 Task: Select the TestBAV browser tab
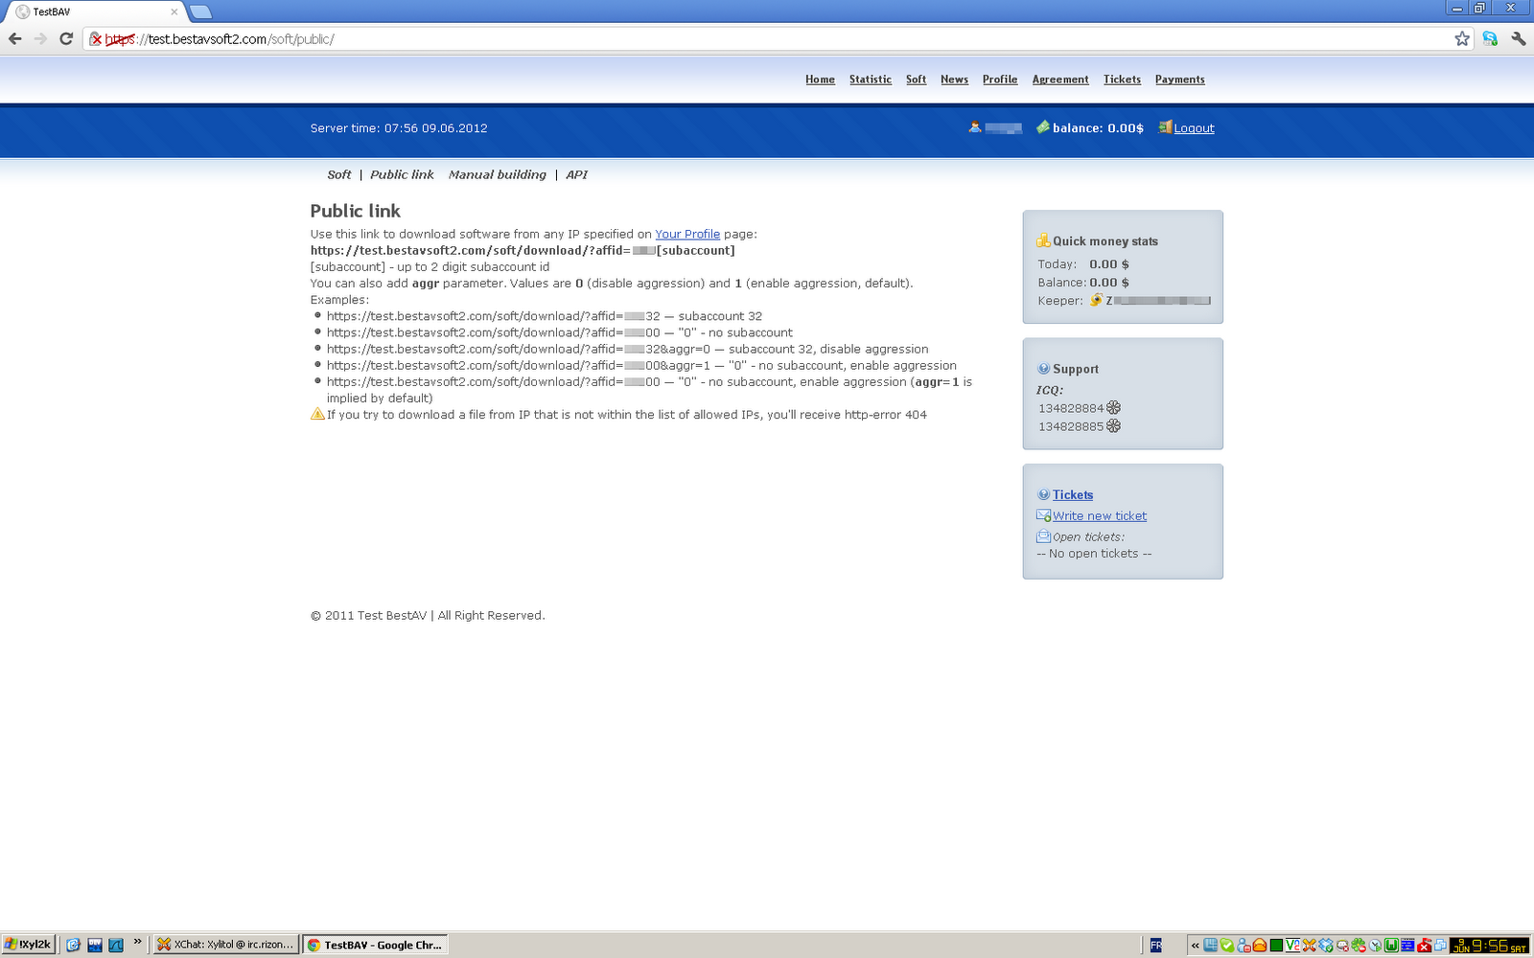[96, 11]
